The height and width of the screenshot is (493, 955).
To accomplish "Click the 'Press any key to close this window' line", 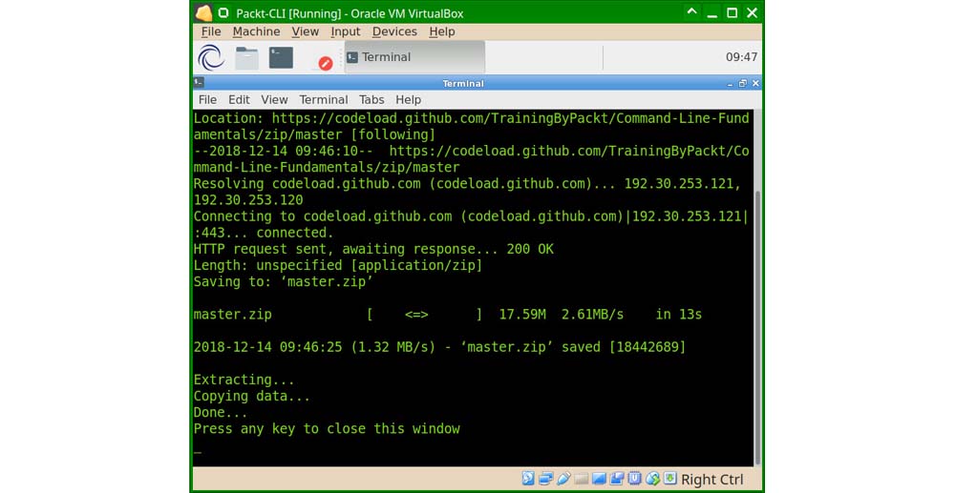I will (327, 428).
